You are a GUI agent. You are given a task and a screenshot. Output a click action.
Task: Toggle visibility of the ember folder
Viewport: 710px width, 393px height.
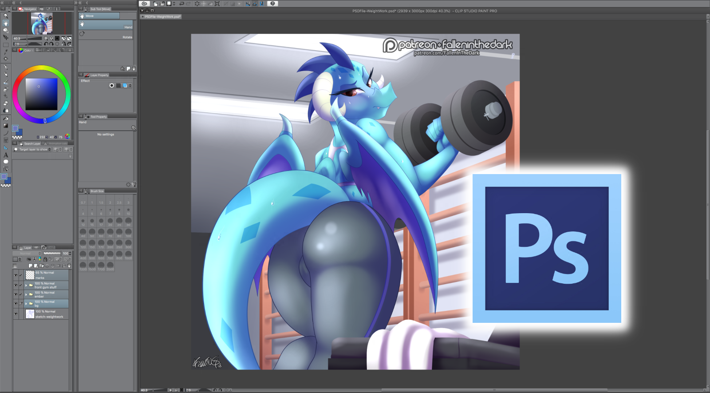[16, 294]
